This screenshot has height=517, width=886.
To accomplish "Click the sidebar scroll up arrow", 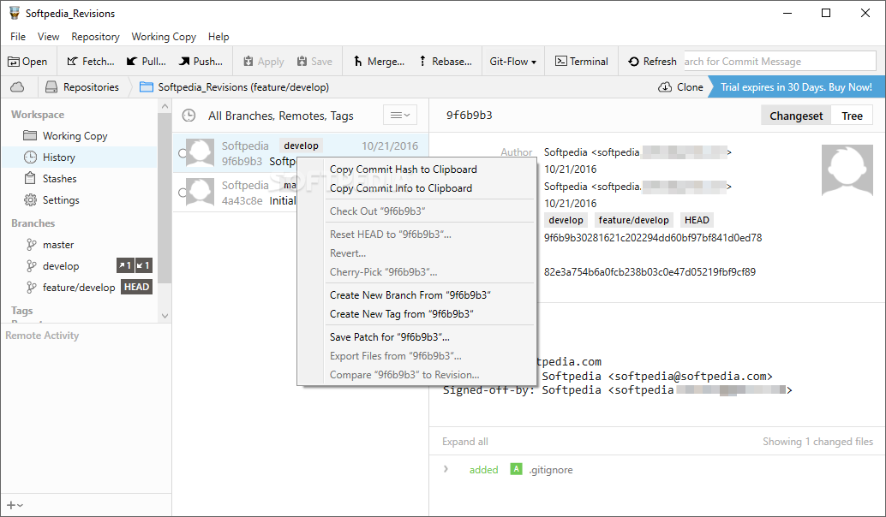I will click(165, 106).
